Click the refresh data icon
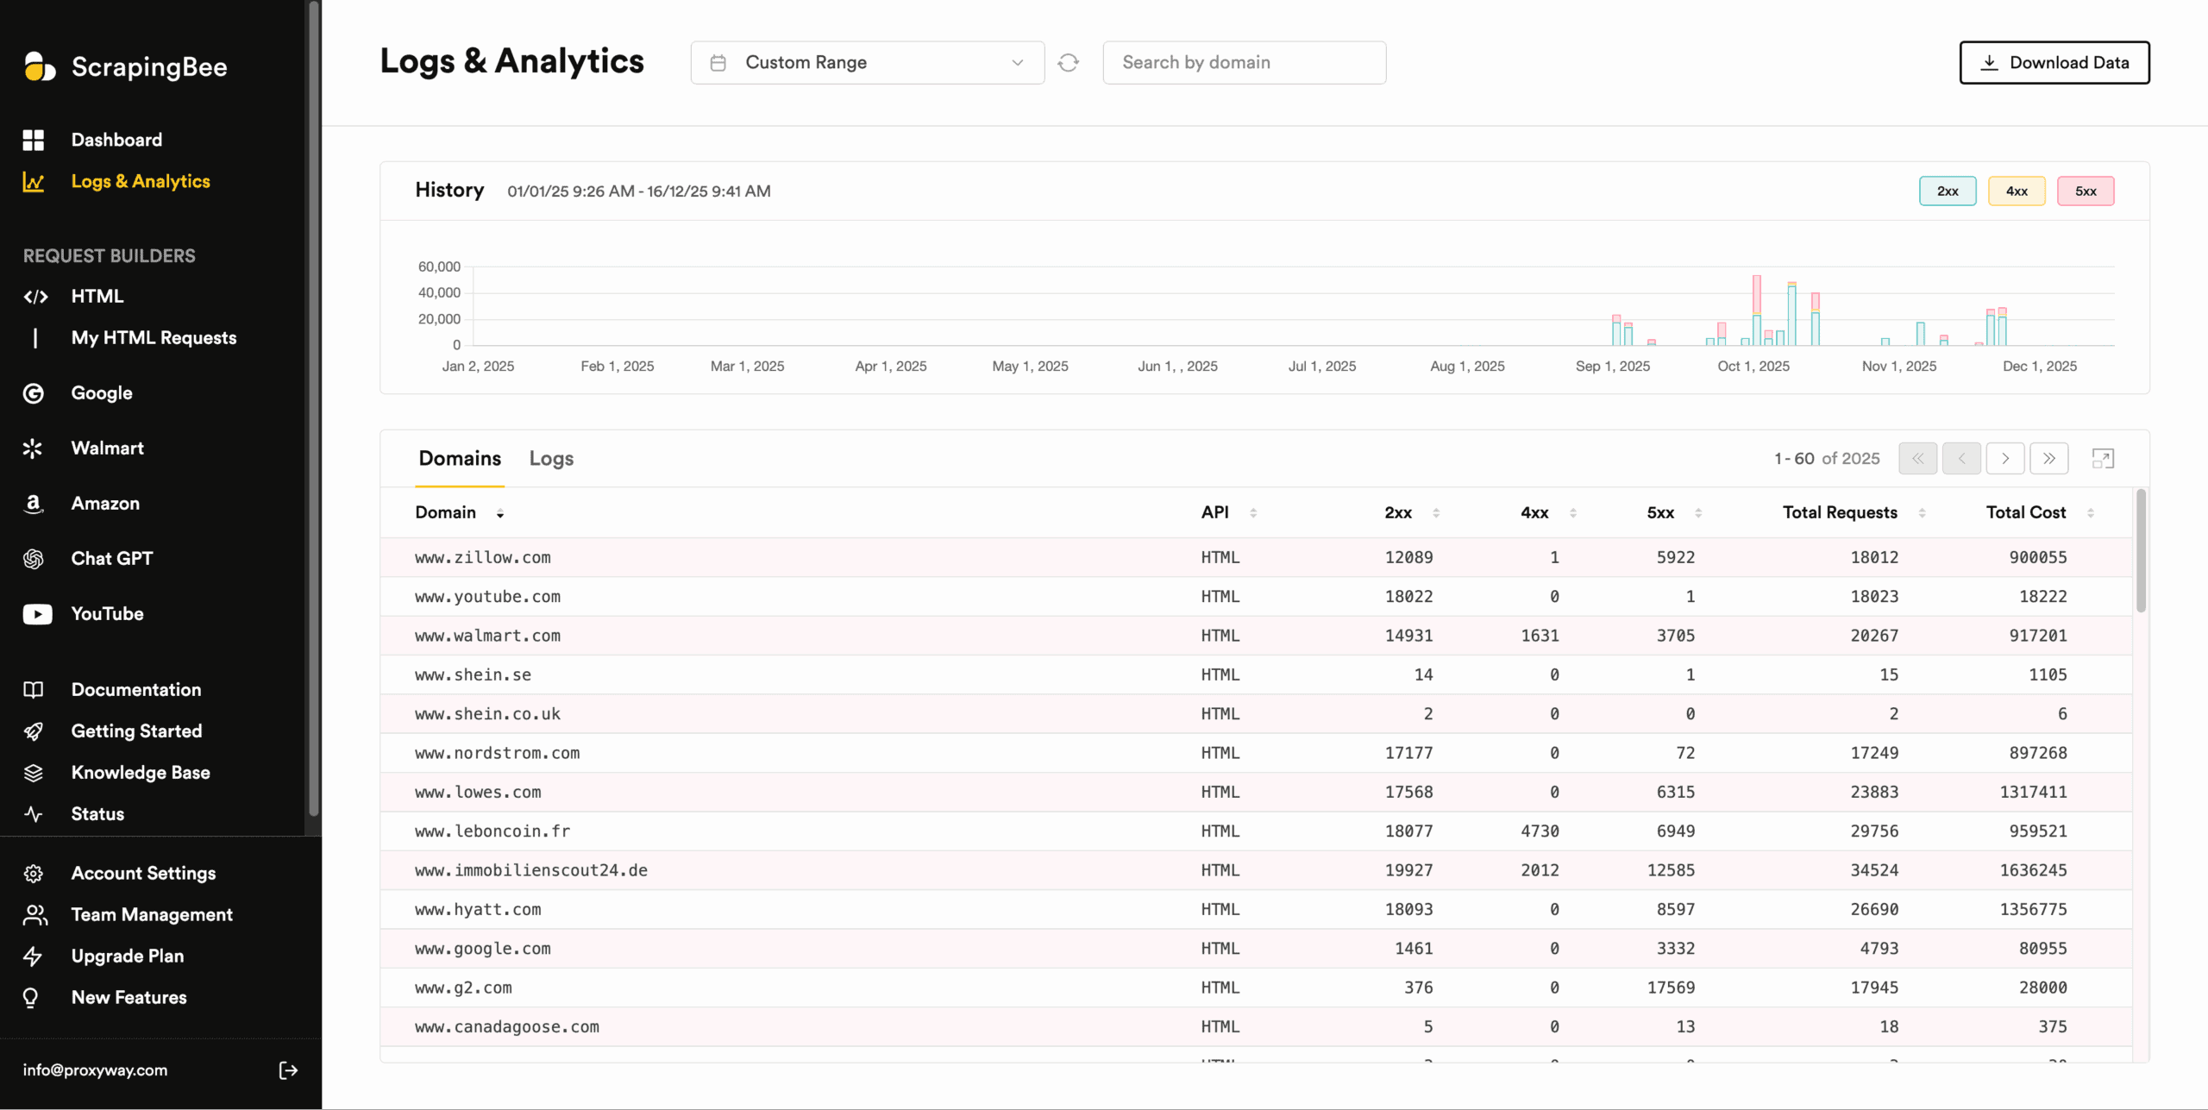Screen dimensions: 2208x1110 click(x=1068, y=63)
